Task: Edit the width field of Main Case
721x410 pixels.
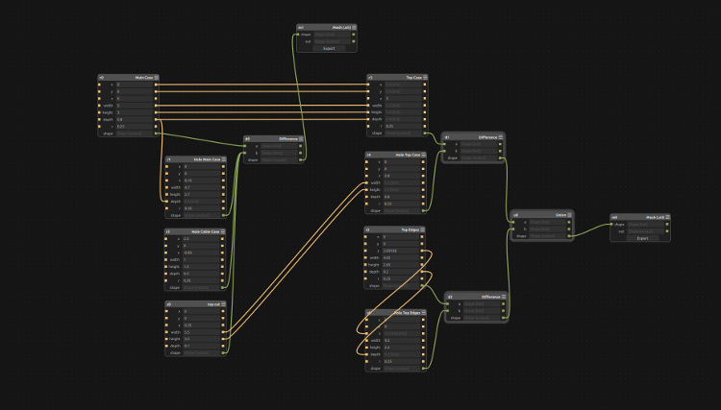Action: 135,106
